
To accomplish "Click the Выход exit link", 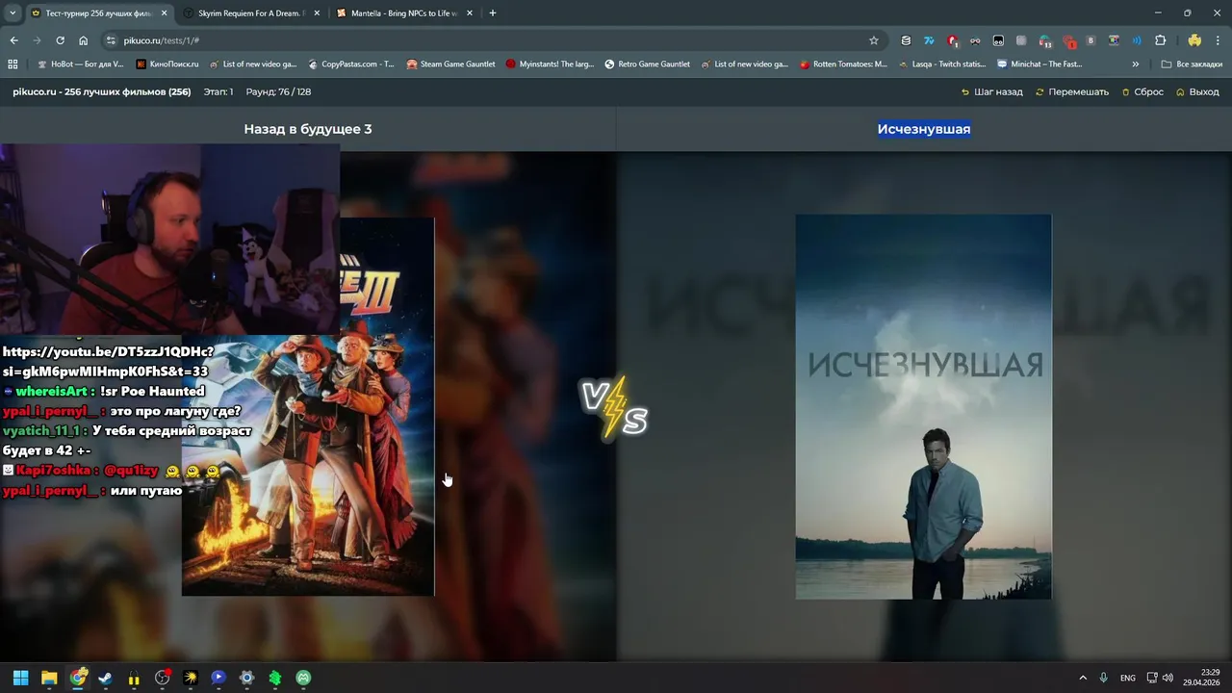I will (1197, 91).
